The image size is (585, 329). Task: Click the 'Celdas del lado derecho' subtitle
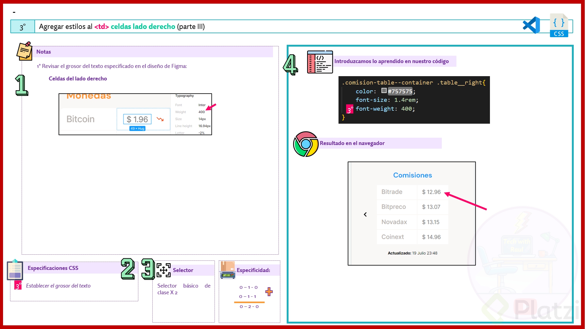(x=78, y=79)
